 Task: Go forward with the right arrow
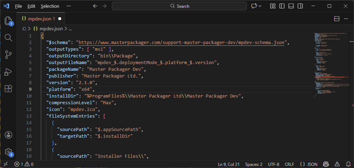[x=104, y=6]
